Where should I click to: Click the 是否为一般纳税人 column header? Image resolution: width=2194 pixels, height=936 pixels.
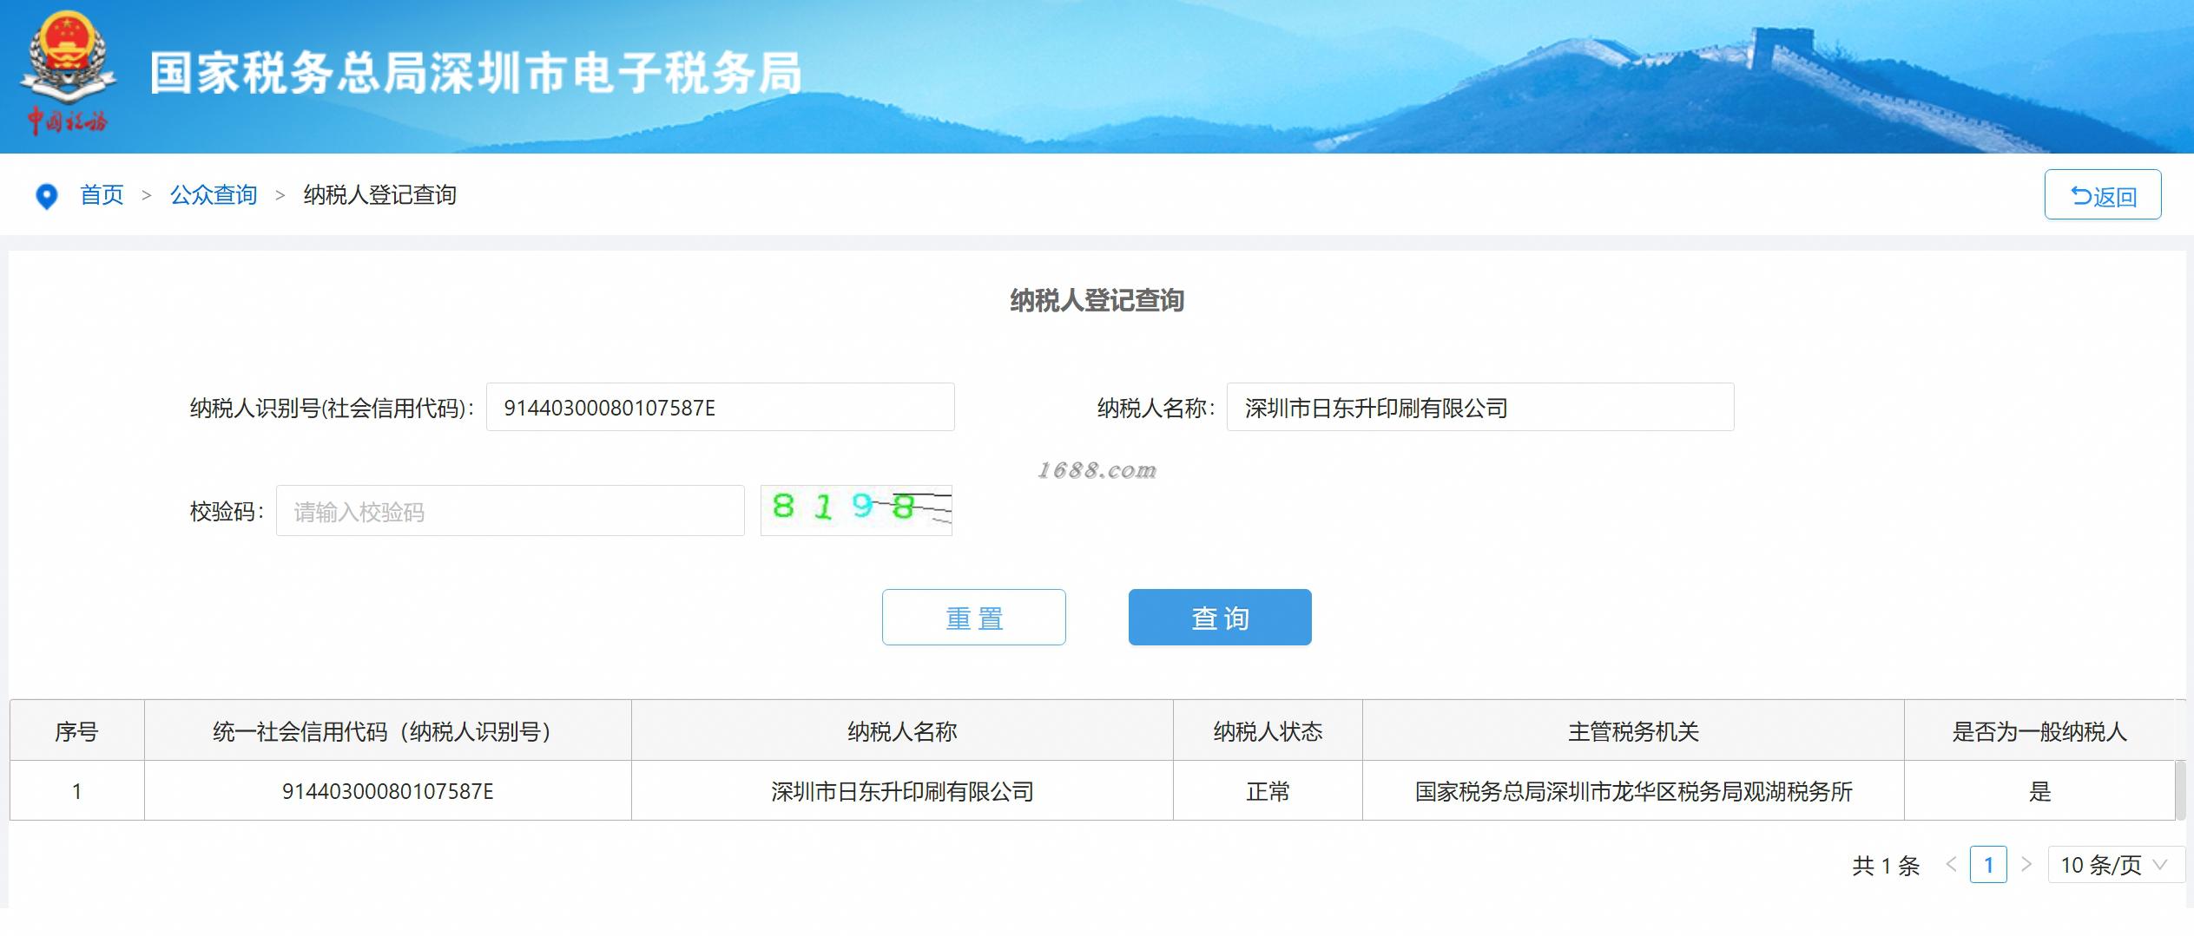tap(2039, 731)
